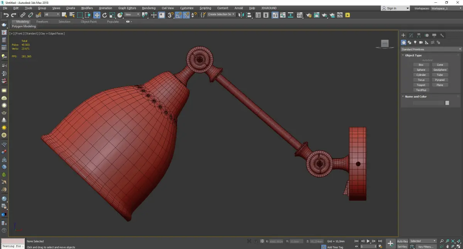Image resolution: width=463 pixels, height=249 pixels.
Task: Open the Modify tab in command panel
Action: tap(411, 35)
